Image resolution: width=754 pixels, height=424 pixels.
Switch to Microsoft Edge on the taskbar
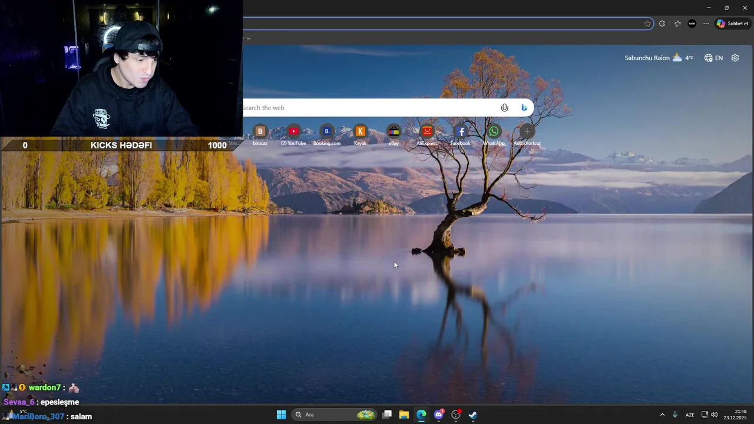421,415
